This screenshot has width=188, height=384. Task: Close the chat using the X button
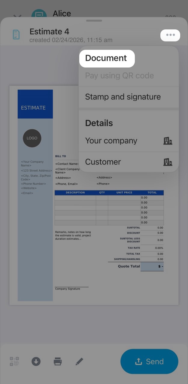[x=17, y=16]
